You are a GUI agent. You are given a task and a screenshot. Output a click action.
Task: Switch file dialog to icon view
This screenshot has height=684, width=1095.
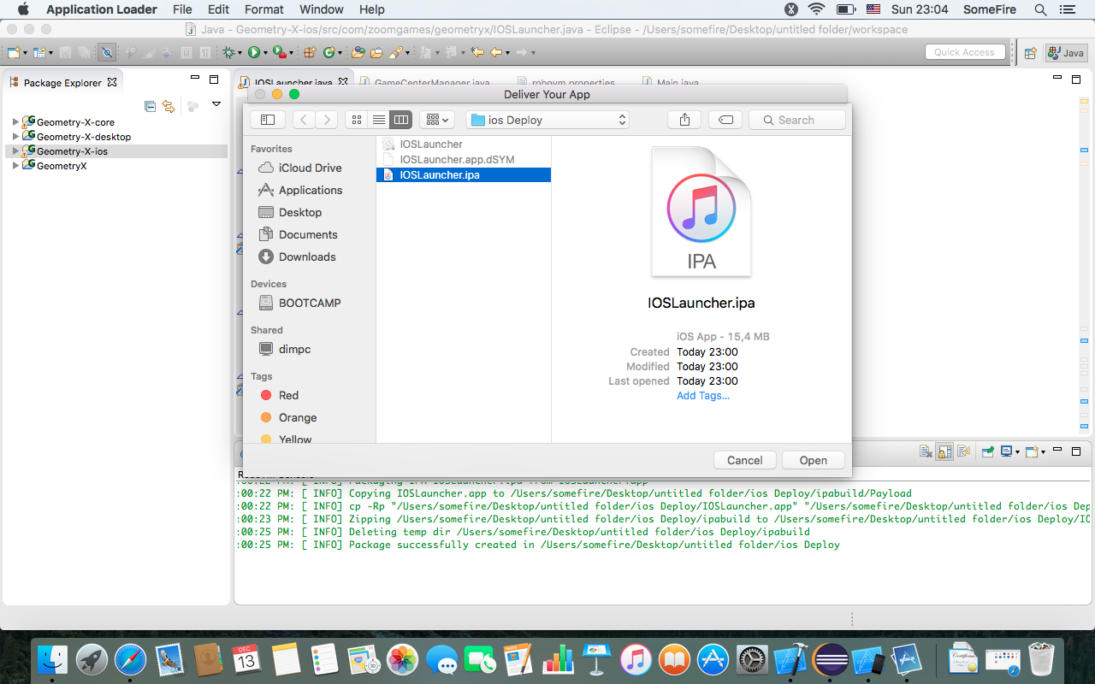pyautogui.click(x=357, y=120)
